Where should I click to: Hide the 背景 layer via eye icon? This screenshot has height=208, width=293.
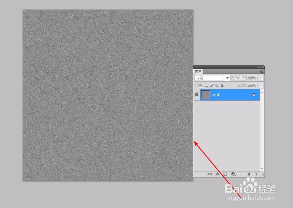pos(197,95)
